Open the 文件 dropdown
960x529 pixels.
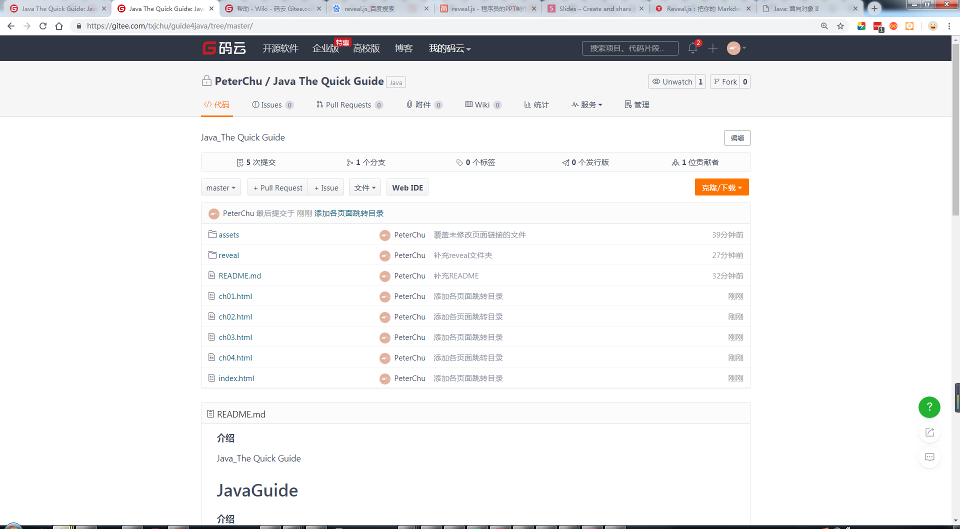(364, 187)
